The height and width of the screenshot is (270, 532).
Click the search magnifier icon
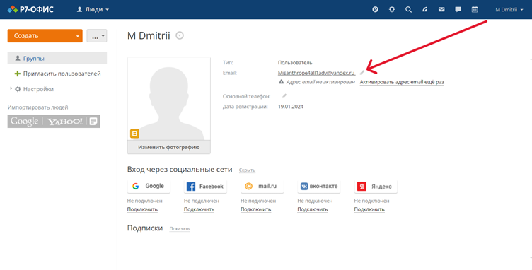[x=408, y=9]
